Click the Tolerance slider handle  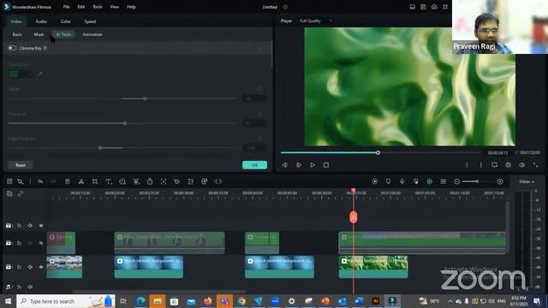[x=125, y=123]
